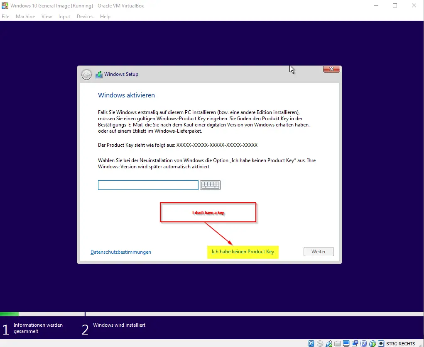
Task: Click step 'Informationen werden gesammelt'
Action: tap(38, 328)
